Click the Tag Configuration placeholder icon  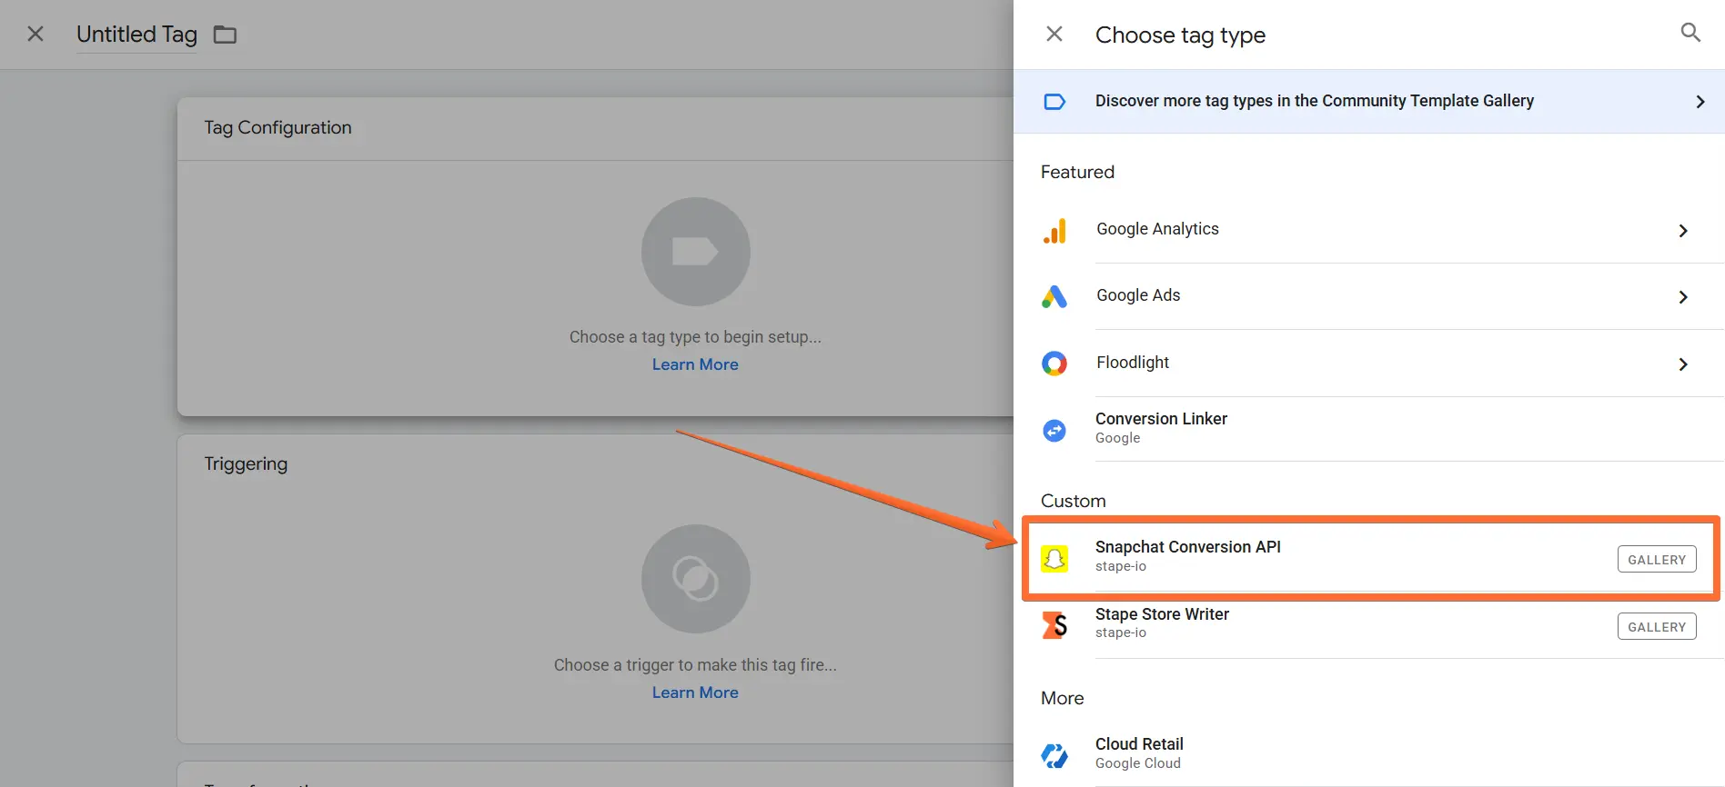[695, 252]
